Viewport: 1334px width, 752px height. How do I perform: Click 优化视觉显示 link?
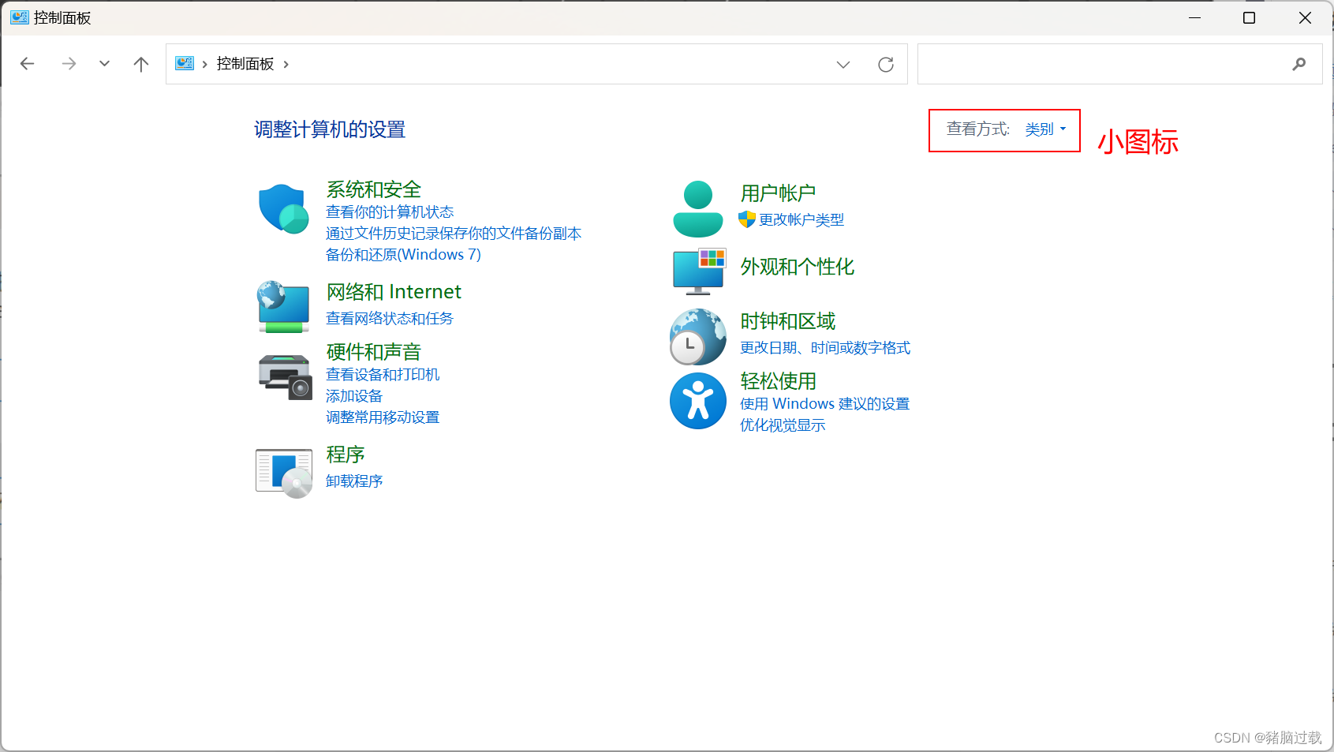[783, 425]
